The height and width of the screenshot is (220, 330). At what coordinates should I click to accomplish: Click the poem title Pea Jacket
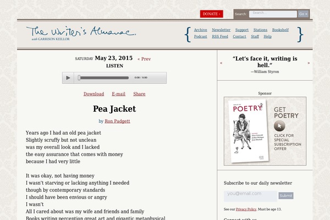[114, 109]
